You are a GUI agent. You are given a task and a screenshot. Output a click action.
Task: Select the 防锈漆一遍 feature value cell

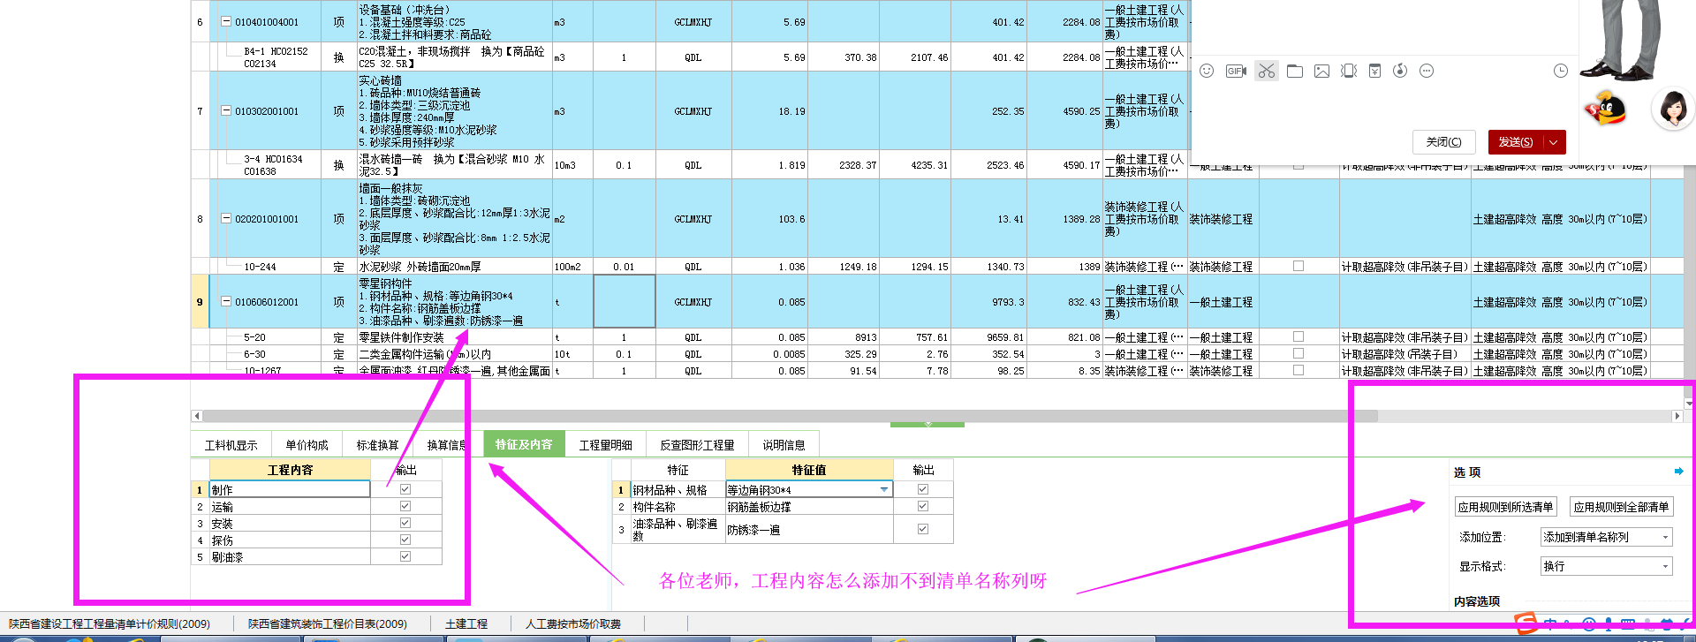[x=808, y=530]
